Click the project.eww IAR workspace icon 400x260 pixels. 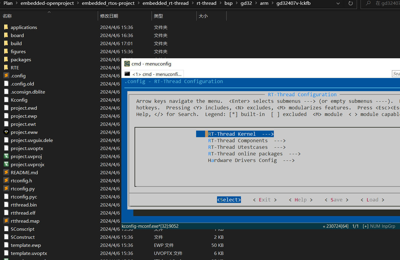click(6, 132)
